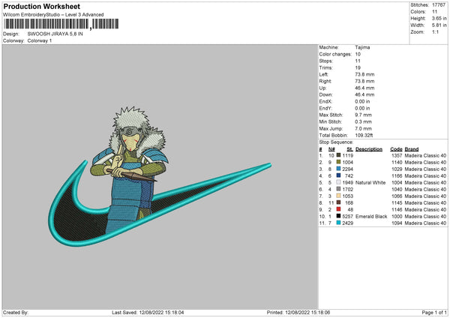Click the Machine value 'Tajima'

[x=362, y=47]
